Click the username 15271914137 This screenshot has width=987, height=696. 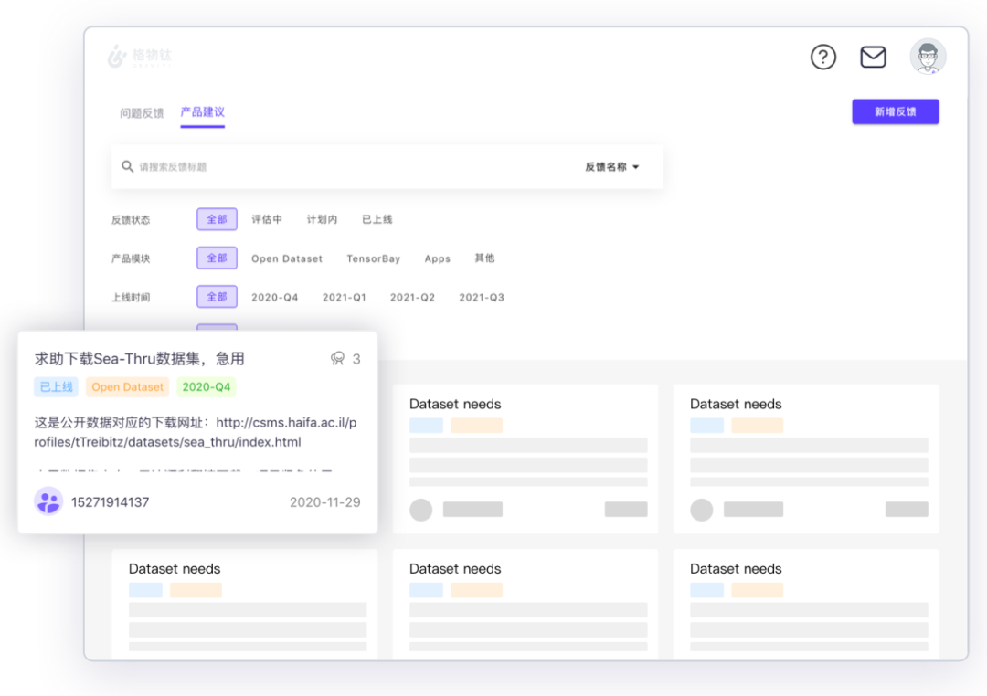(111, 502)
